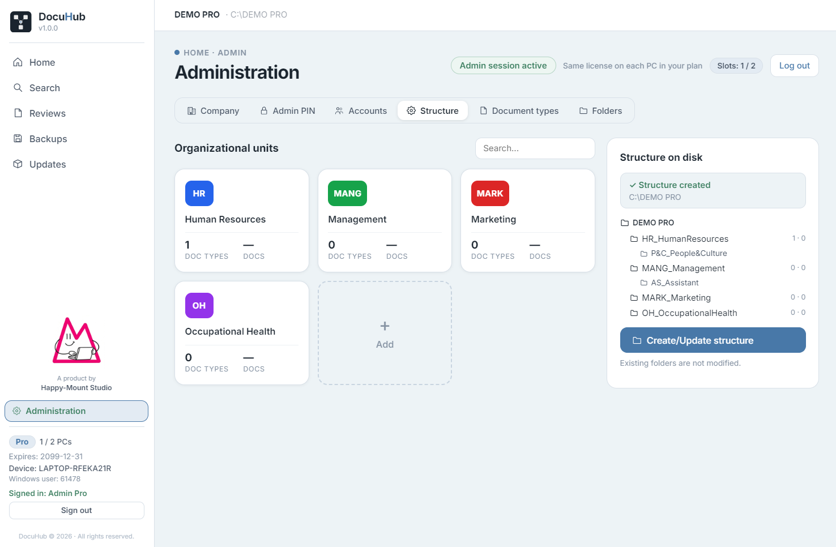Switch to the Folders tab

point(600,110)
